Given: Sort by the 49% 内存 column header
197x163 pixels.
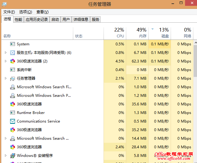Looking at the screenshot, I should pos(137,33).
